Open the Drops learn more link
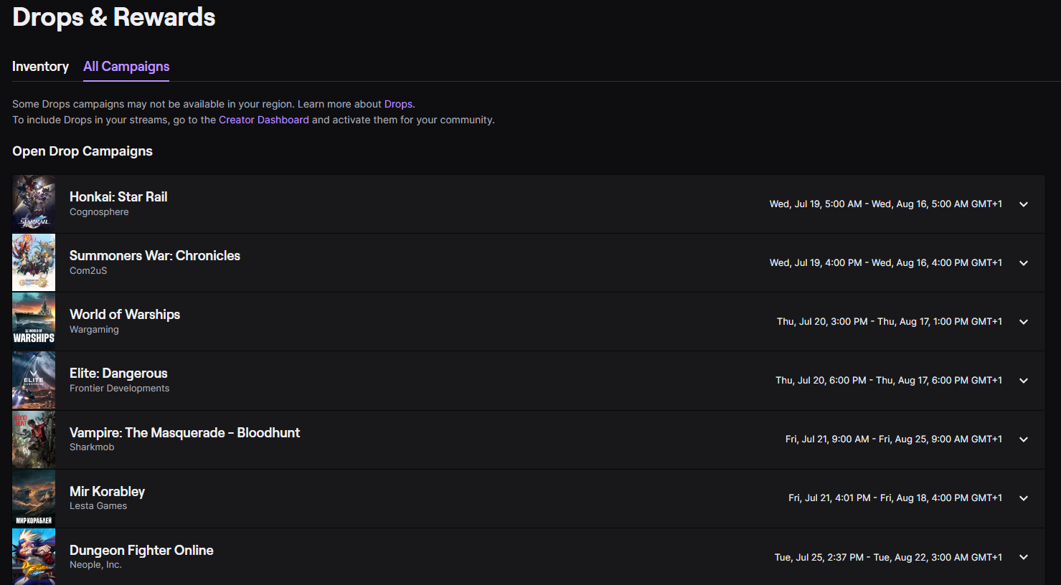This screenshot has height=585, width=1061. pyautogui.click(x=398, y=104)
